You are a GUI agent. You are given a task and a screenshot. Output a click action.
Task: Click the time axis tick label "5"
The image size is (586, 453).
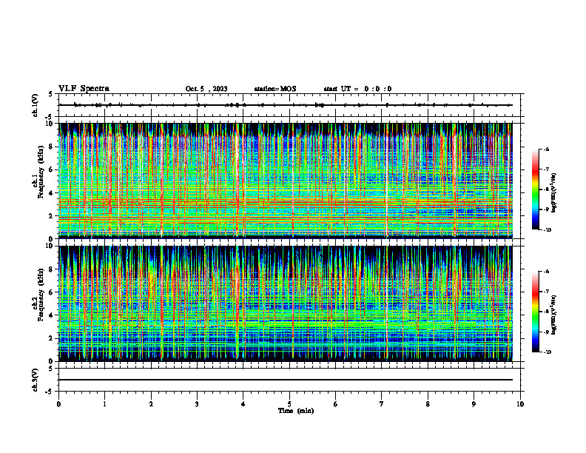289,404
